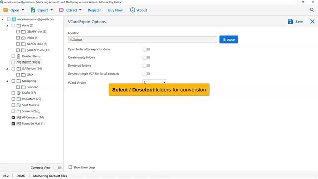Screen dimensions: 318x179
Task: Click the Extract menu label
Action: click(72, 10)
